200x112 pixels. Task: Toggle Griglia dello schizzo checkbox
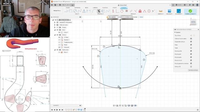tap(191, 42)
